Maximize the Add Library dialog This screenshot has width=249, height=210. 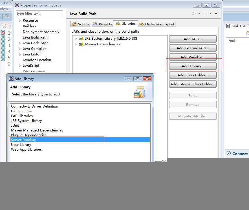pyautogui.click(x=138, y=79)
